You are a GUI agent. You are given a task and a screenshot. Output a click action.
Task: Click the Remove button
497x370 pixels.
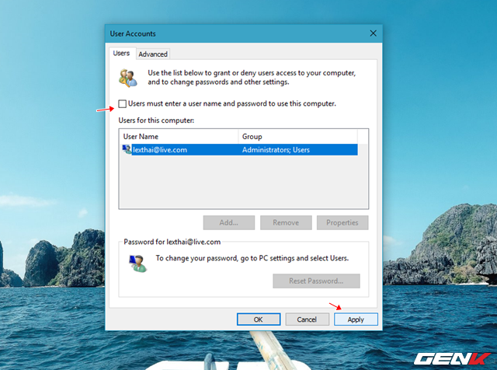click(286, 222)
